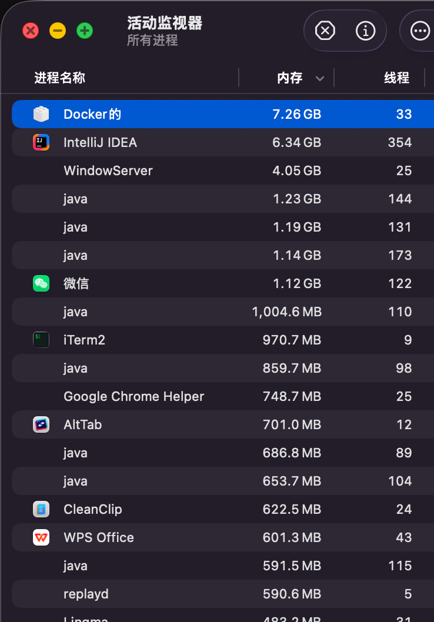Zoom window with green button
This screenshot has width=434, height=622.
pos(85,31)
